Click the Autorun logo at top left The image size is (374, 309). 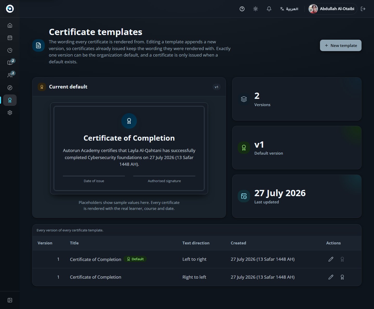pyautogui.click(x=10, y=9)
